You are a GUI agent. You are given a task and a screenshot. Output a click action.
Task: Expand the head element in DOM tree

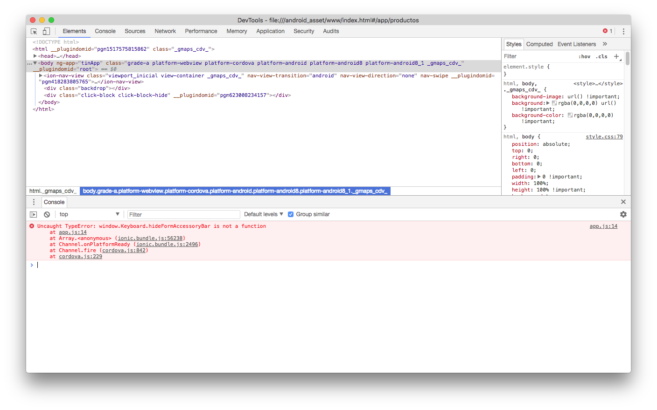(36, 55)
